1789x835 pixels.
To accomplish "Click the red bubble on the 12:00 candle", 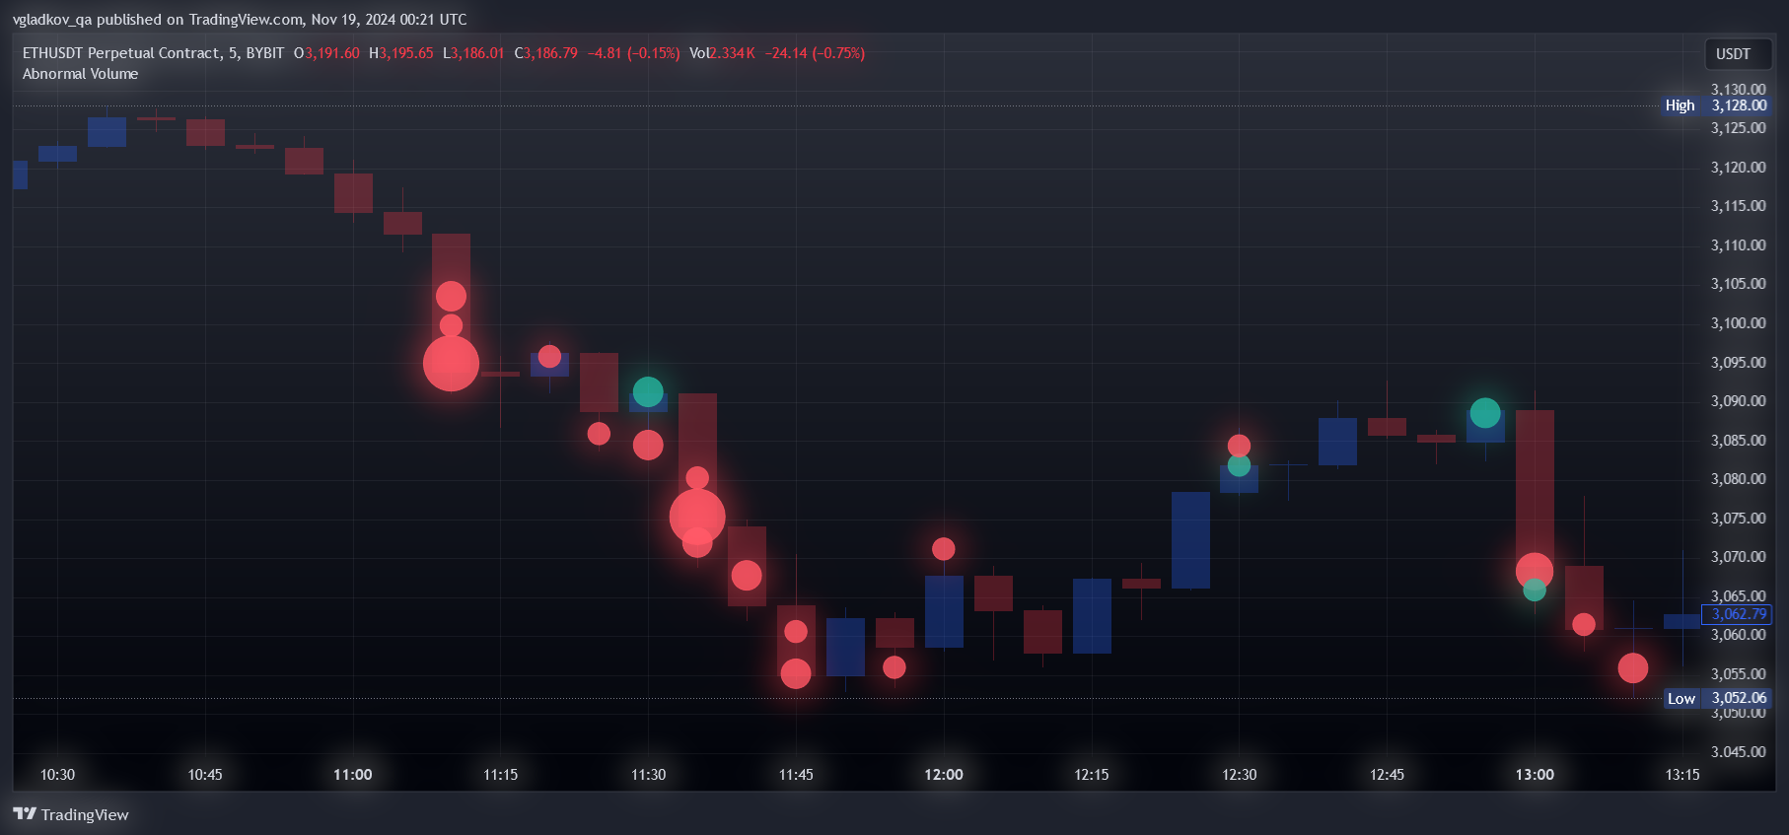I will pyautogui.click(x=944, y=549).
